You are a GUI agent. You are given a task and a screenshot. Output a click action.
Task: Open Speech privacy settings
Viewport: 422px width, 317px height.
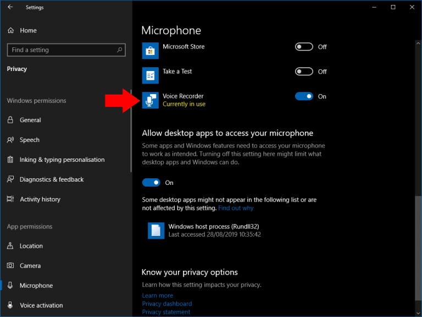30,140
